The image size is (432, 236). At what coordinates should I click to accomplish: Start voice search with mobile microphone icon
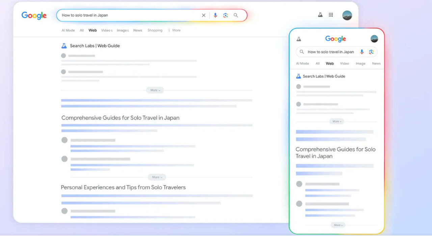[x=362, y=52]
